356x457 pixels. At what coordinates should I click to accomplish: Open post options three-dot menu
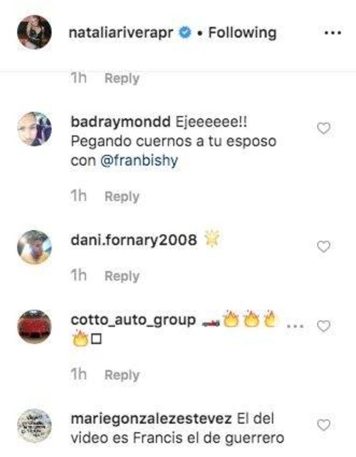pyautogui.click(x=333, y=33)
